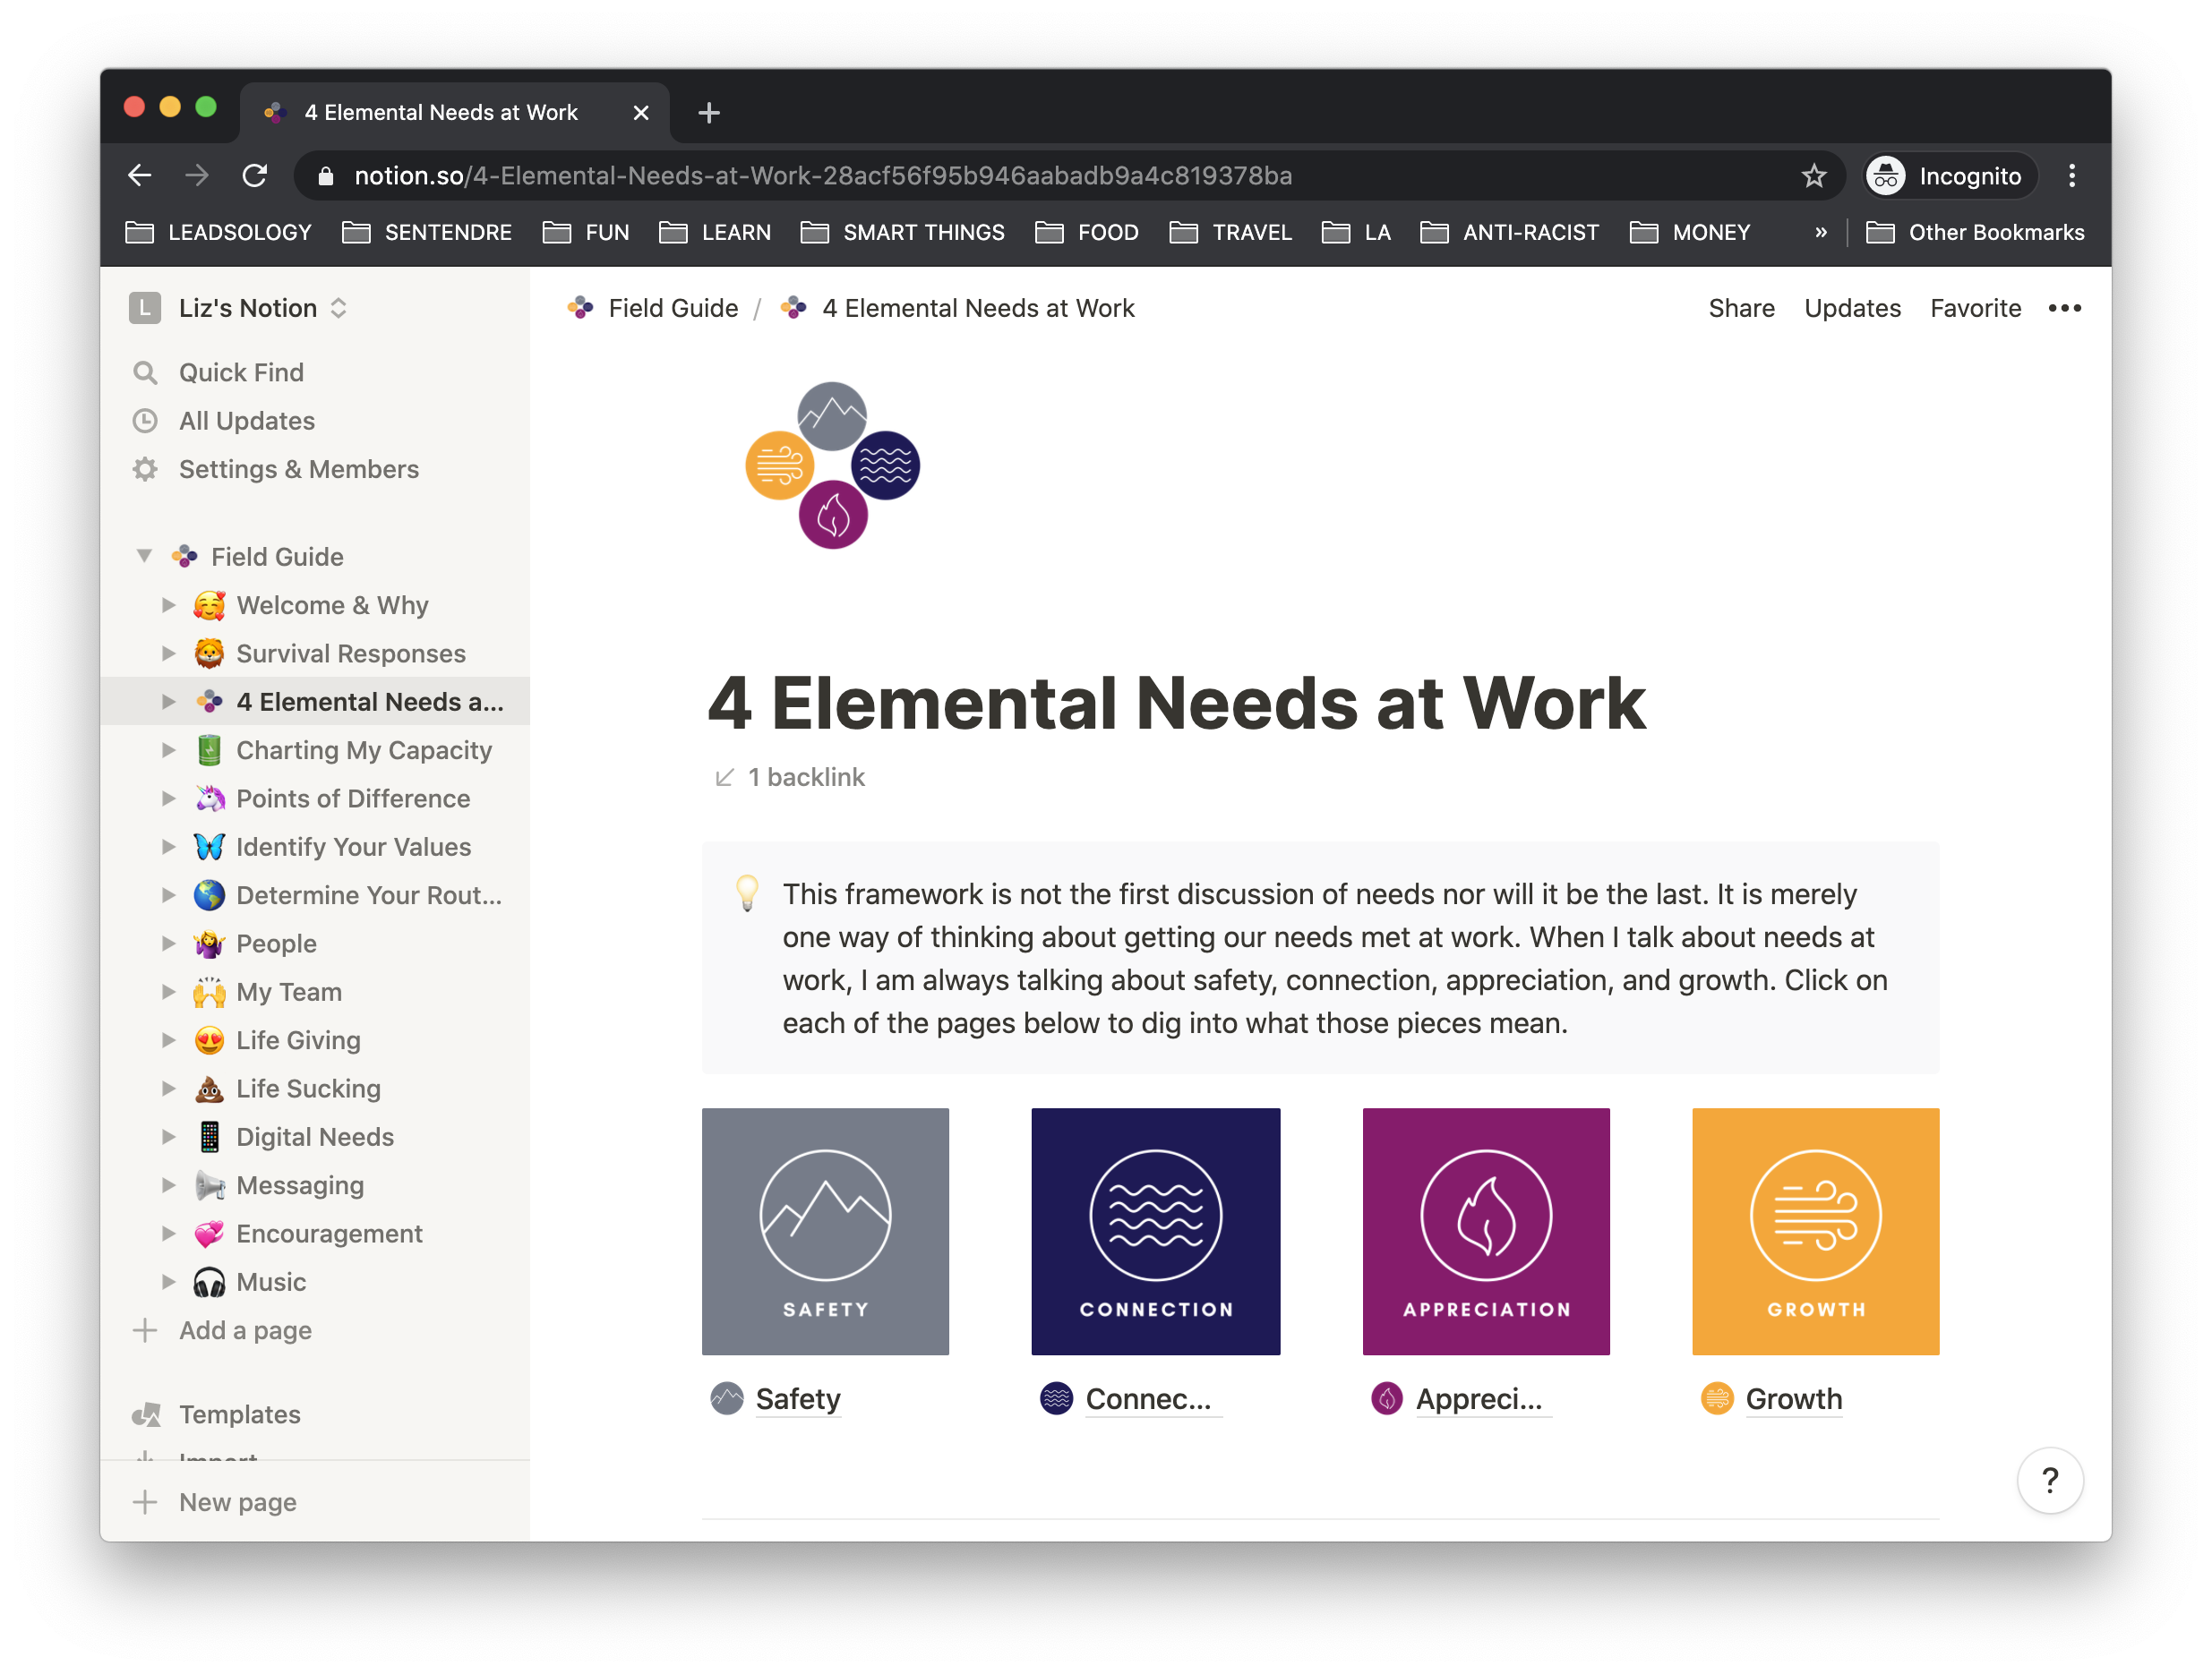
Task: Click the Incognito icon in the toolbar
Action: tap(1887, 175)
